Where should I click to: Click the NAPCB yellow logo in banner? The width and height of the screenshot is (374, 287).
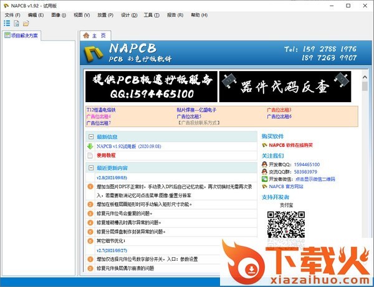(93, 54)
